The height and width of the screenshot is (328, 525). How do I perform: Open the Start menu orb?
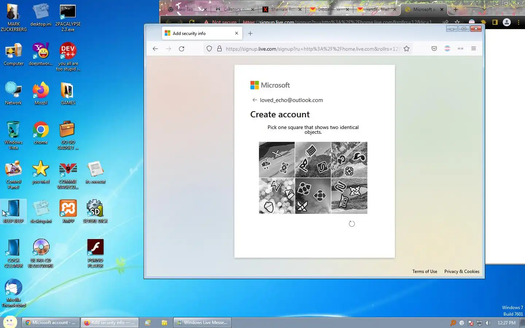point(9,322)
